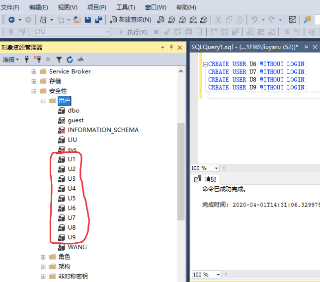
Task: Click the Object Explorer scroll up arrow
Action: coord(181,71)
